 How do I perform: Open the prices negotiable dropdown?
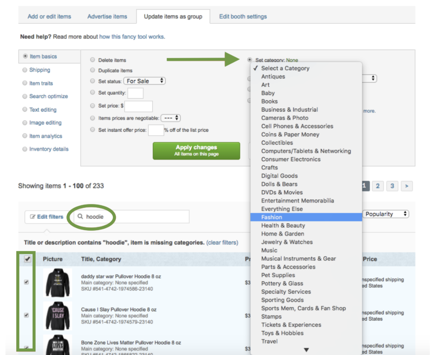coord(171,118)
